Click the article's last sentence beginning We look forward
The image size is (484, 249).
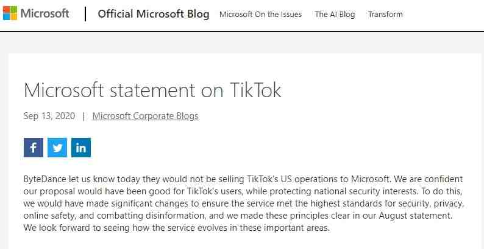177,228
